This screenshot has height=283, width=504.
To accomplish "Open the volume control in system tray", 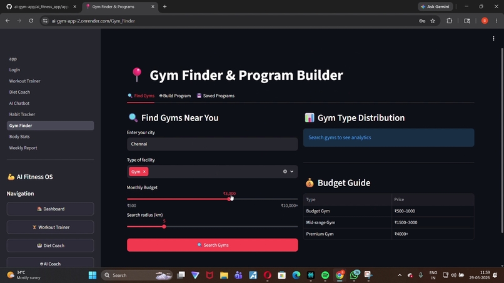I will coord(453,276).
